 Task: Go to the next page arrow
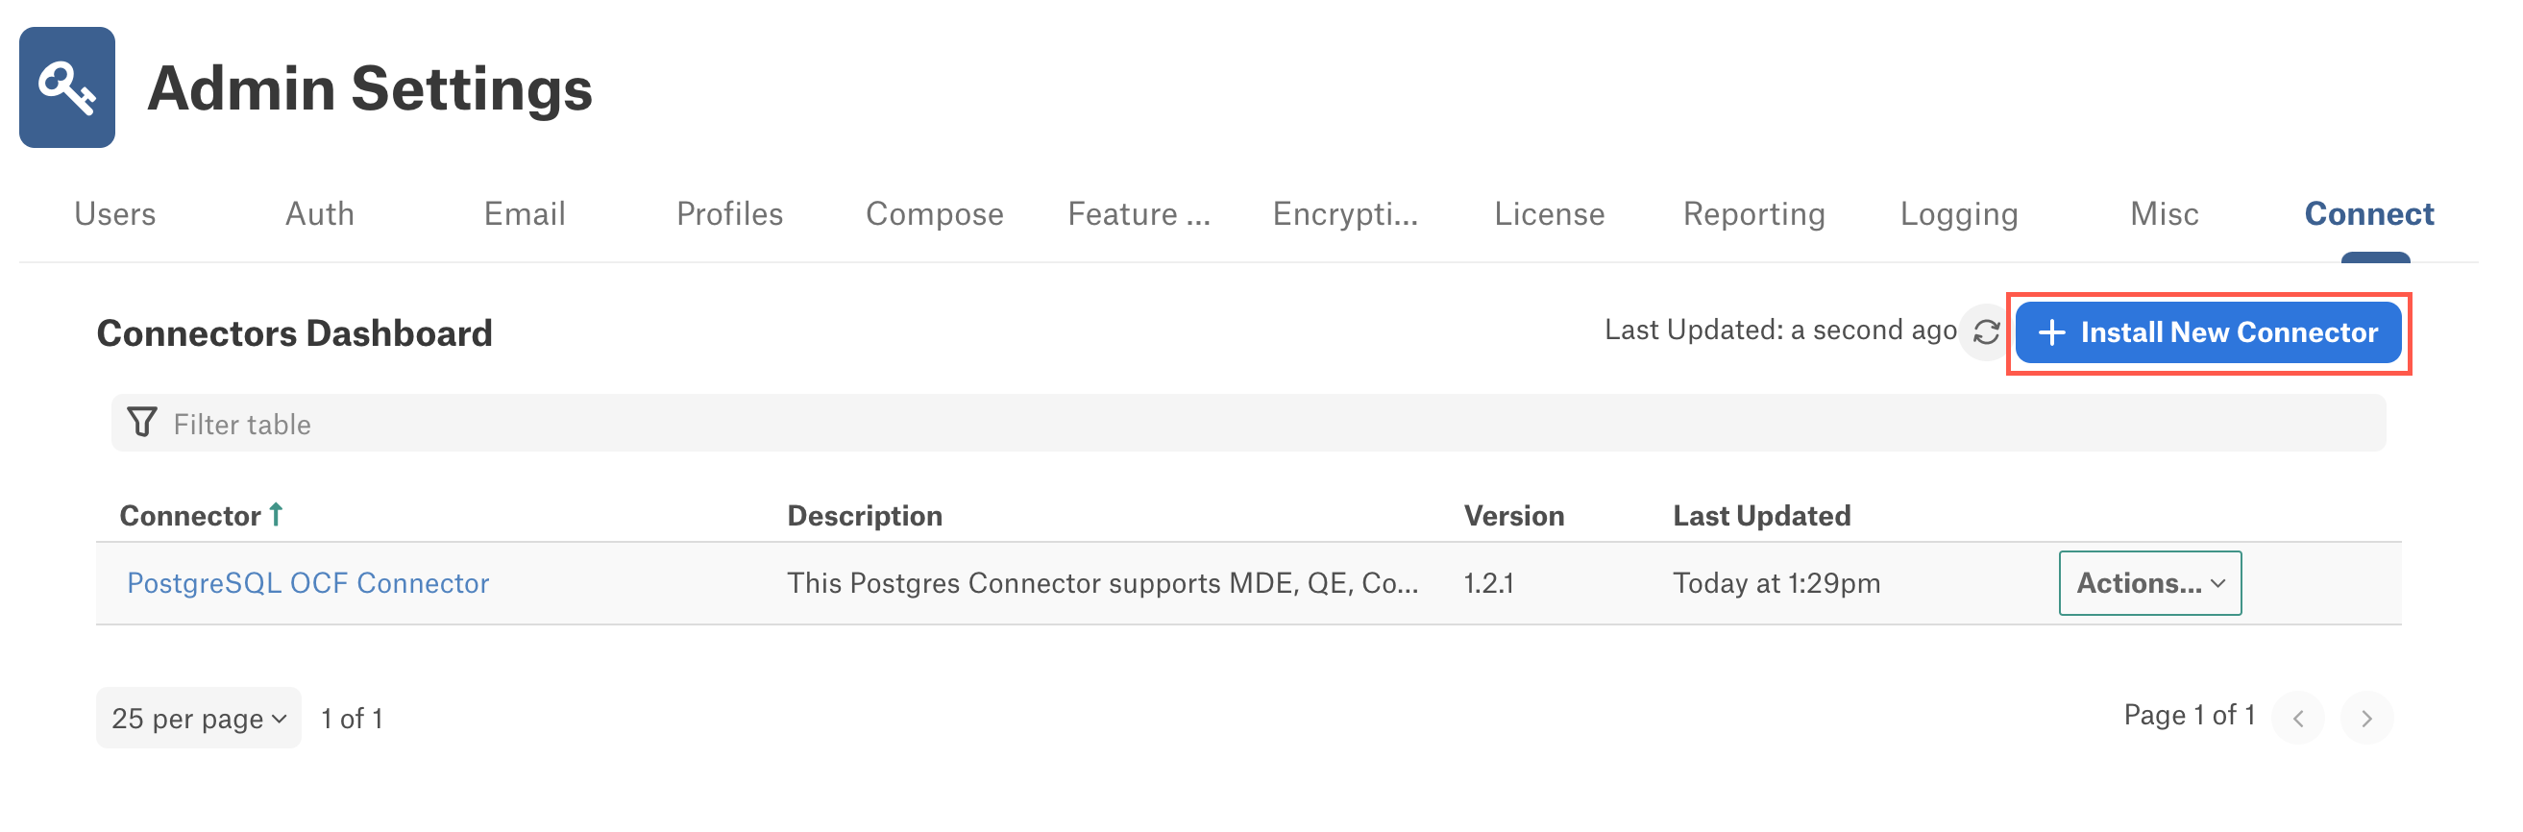click(x=2365, y=718)
